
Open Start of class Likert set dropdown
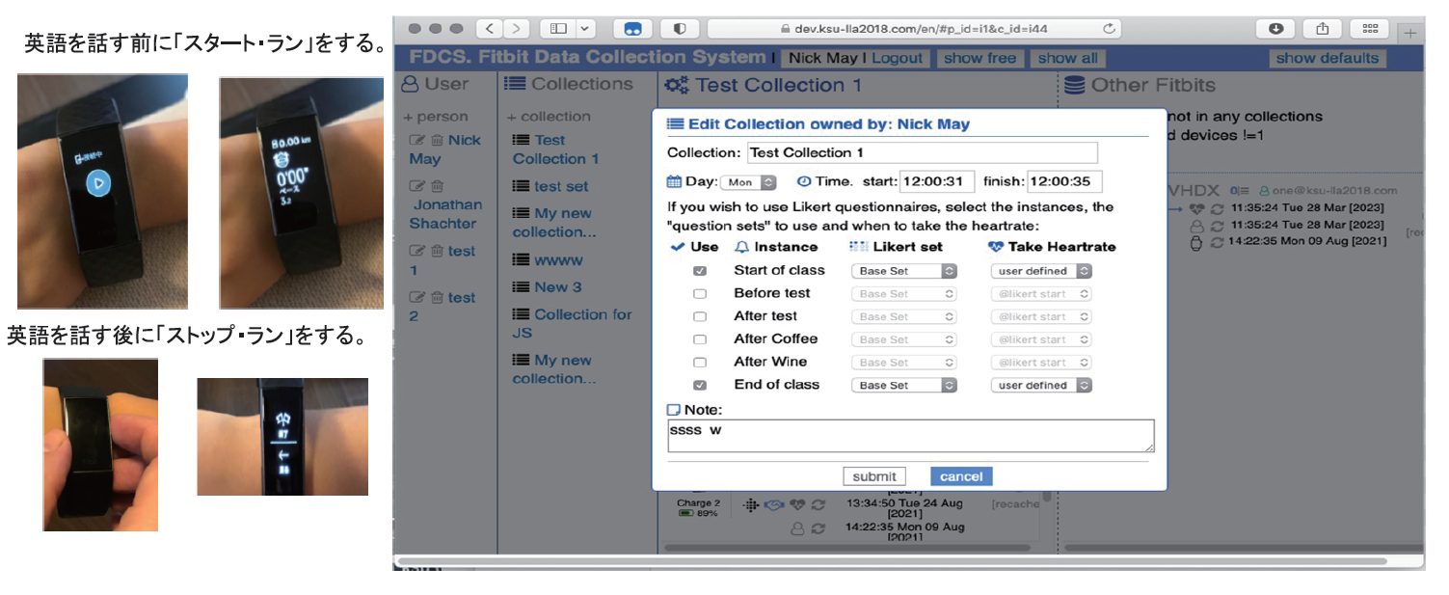click(903, 271)
